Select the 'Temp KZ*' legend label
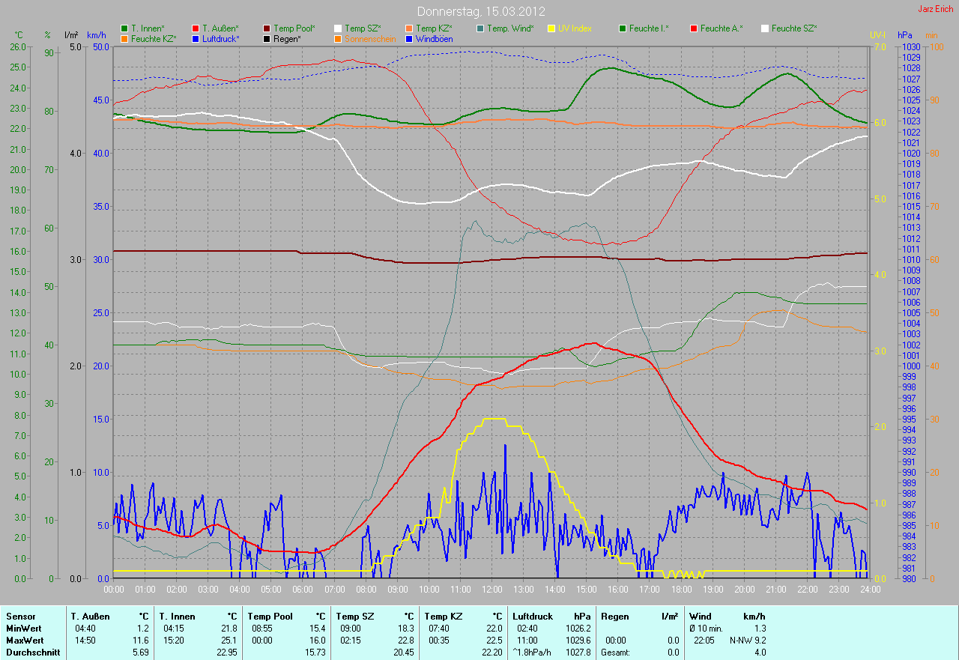Screen dimensions: 959x660 click(x=434, y=28)
